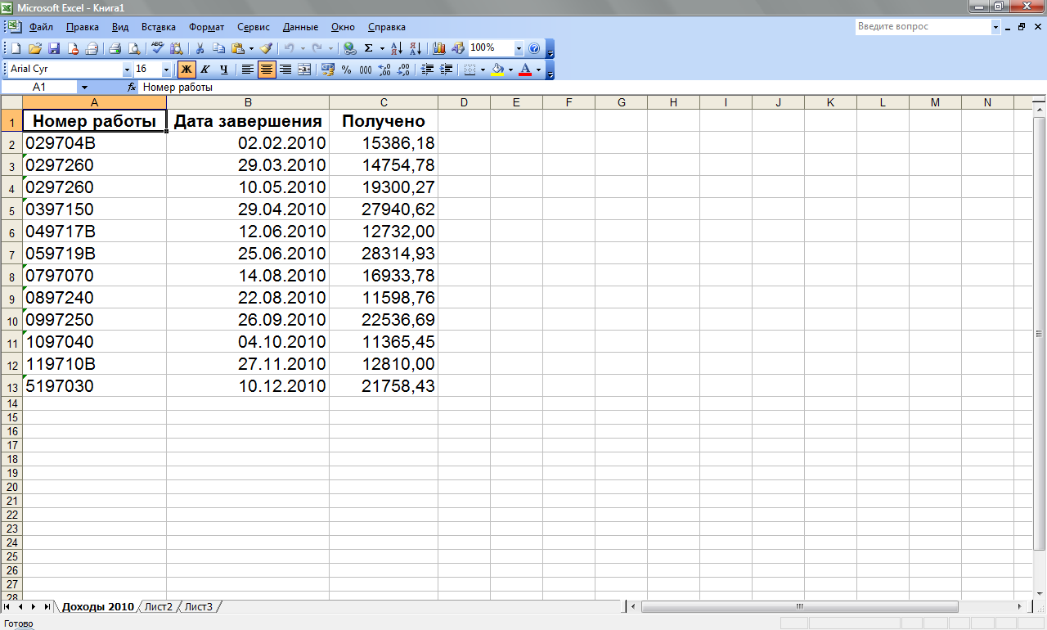Open the Research reference tool

point(177,48)
